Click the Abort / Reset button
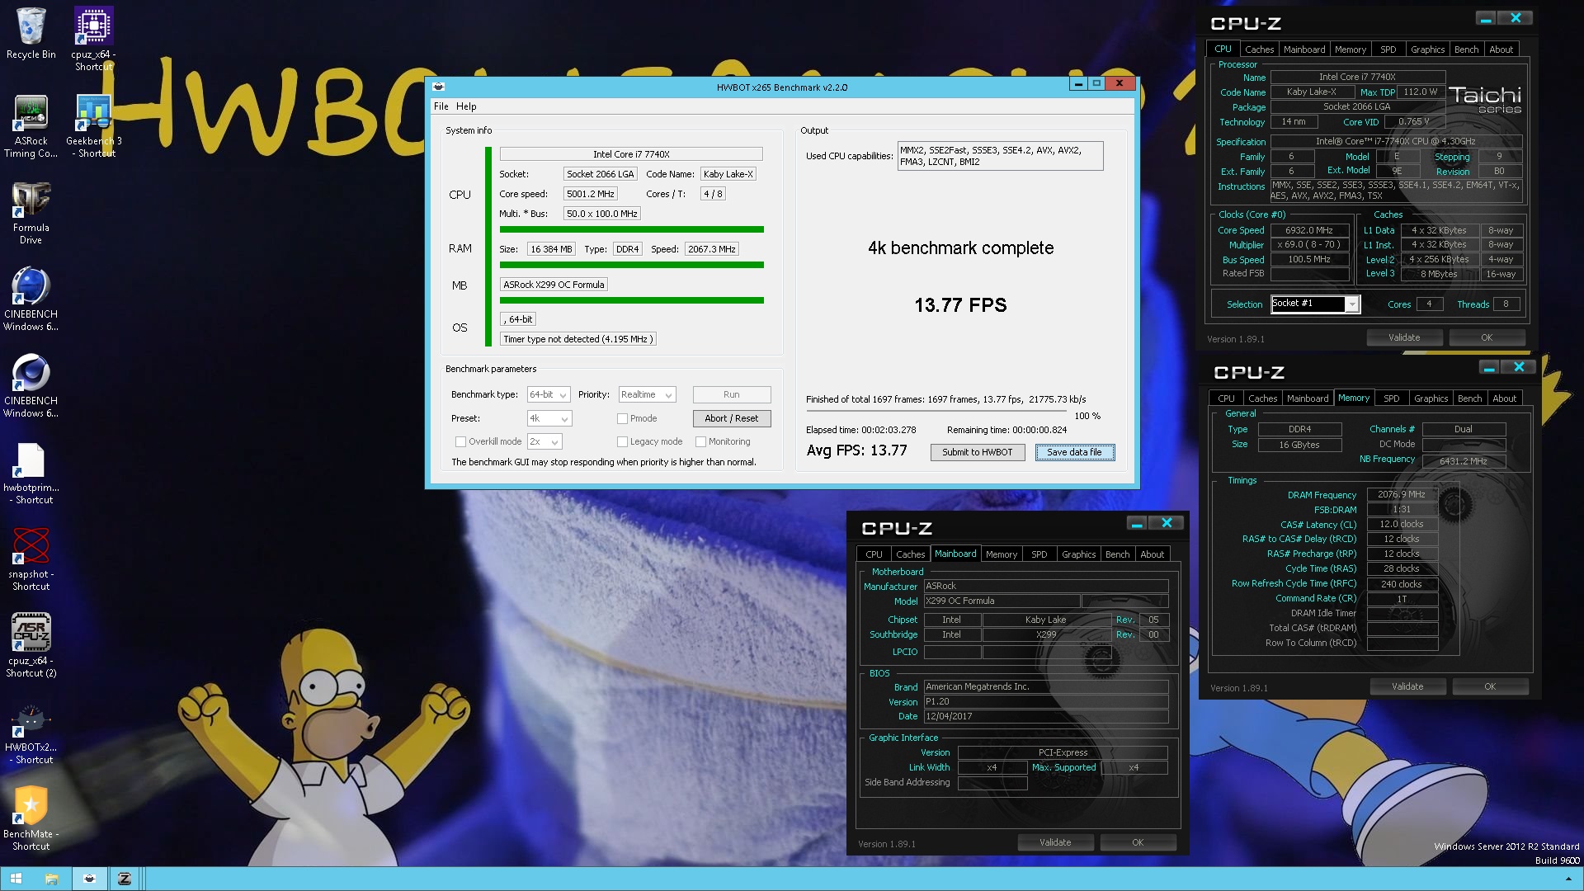This screenshot has height=891, width=1584. (x=731, y=419)
